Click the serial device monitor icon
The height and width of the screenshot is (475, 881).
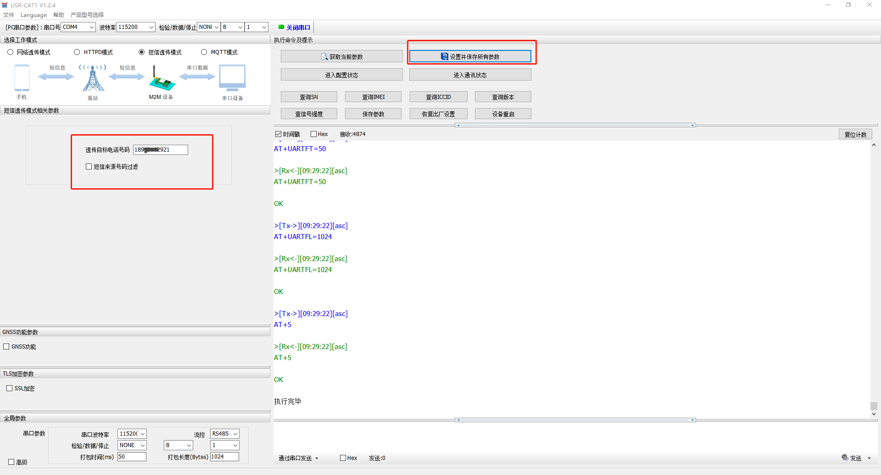point(232,78)
